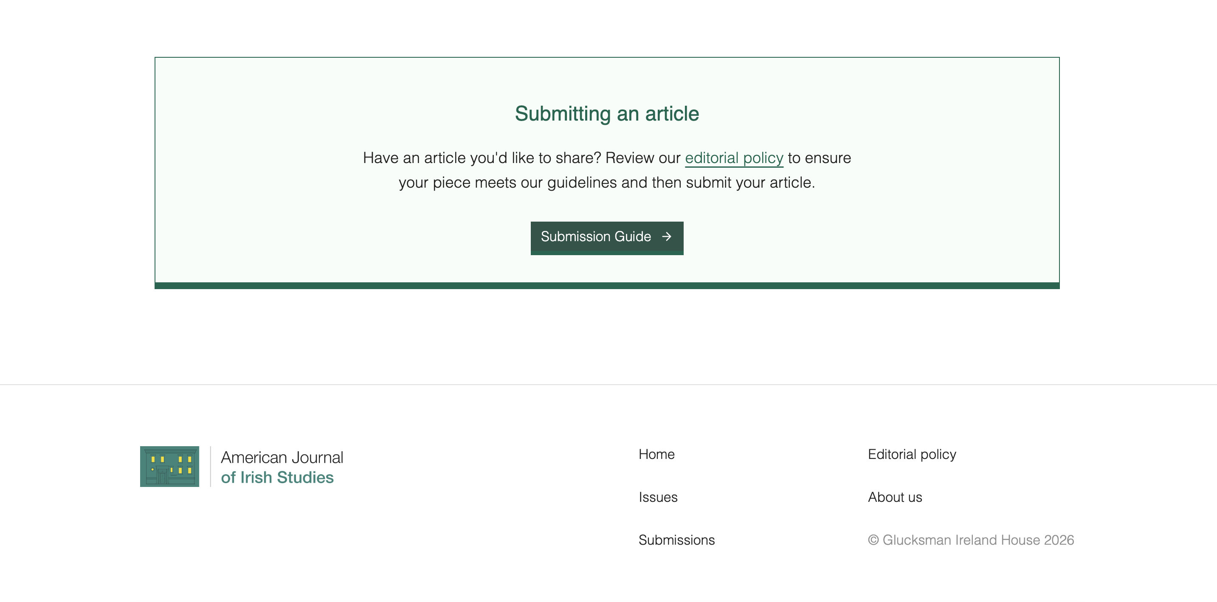Open Editorial policy footer link
Screen dimensions: 1217x602
(x=912, y=454)
